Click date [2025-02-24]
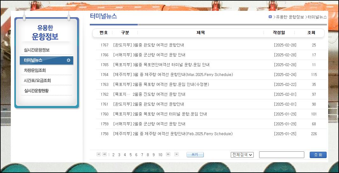The height and width of the screenshot is (173, 339). (x=285, y=75)
